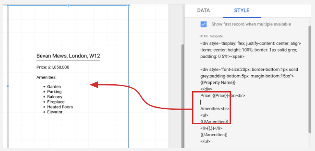Click the top-right resize handle of chart

[x=129, y=5]
